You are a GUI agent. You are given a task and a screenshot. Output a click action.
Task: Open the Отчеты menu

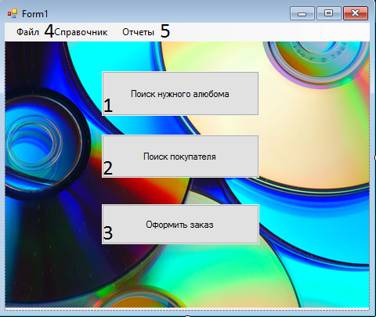[x=138, y=32]
